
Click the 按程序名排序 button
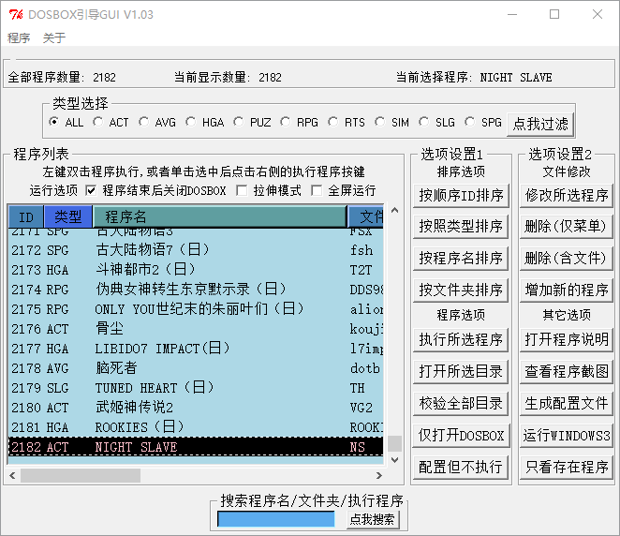[461, 259]
